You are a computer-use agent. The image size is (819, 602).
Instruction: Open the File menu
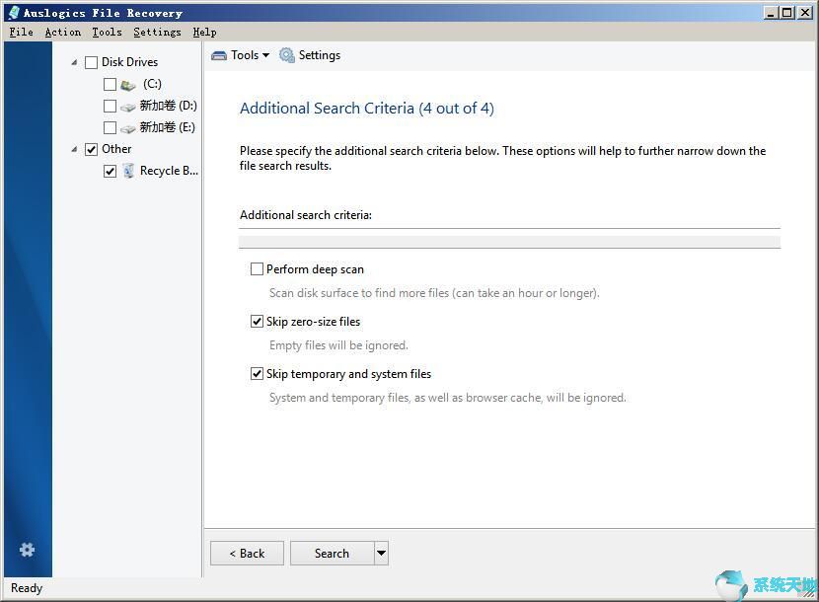(x=20, y=32)
